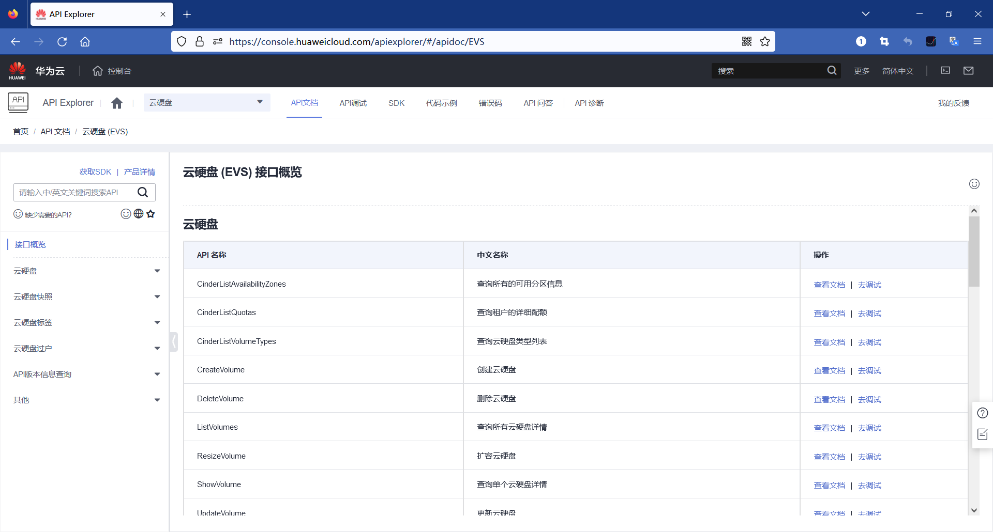The width and height of the screenshot is (993, 532).
Task: Go back to the previous page
Action: click(16, 41)
